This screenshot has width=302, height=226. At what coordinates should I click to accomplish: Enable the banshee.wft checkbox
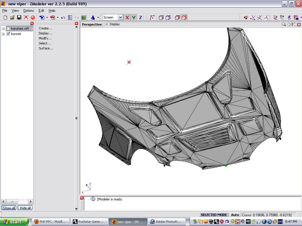pos(8,29)
